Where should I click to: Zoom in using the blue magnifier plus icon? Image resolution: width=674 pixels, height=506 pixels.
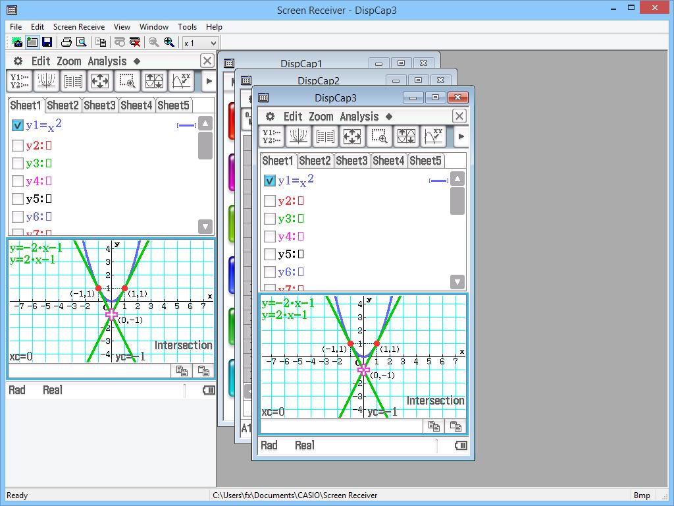[x=169, y=42]
